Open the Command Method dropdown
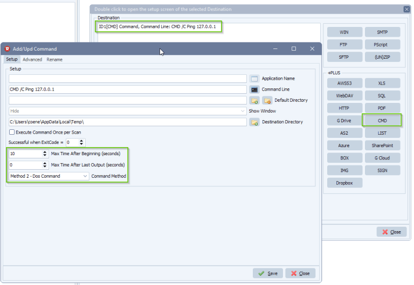The width and height of the screenshot is (414, 285). [85, 176]
